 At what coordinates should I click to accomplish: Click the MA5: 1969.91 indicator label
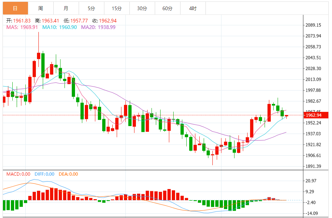(22, 27)
